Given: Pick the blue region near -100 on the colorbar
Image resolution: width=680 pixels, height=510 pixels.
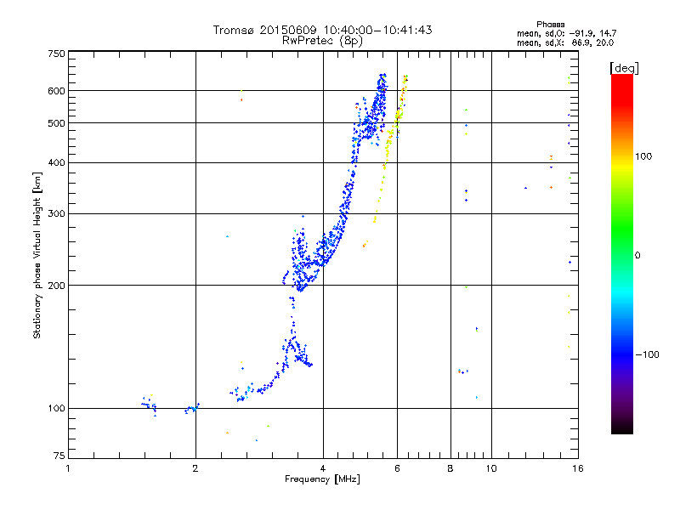Looking at the screenshot, I should click(622, 354).
